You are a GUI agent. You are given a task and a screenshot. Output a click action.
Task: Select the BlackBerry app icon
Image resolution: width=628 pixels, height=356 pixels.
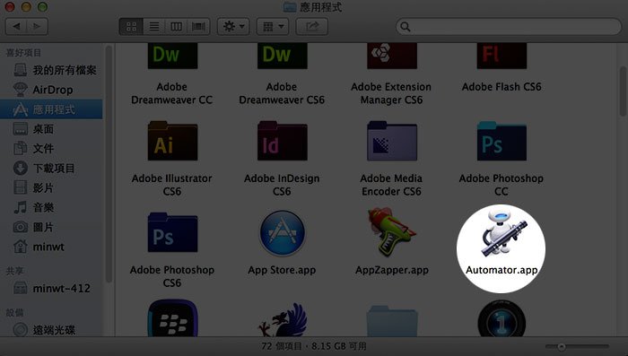point(172,318)
